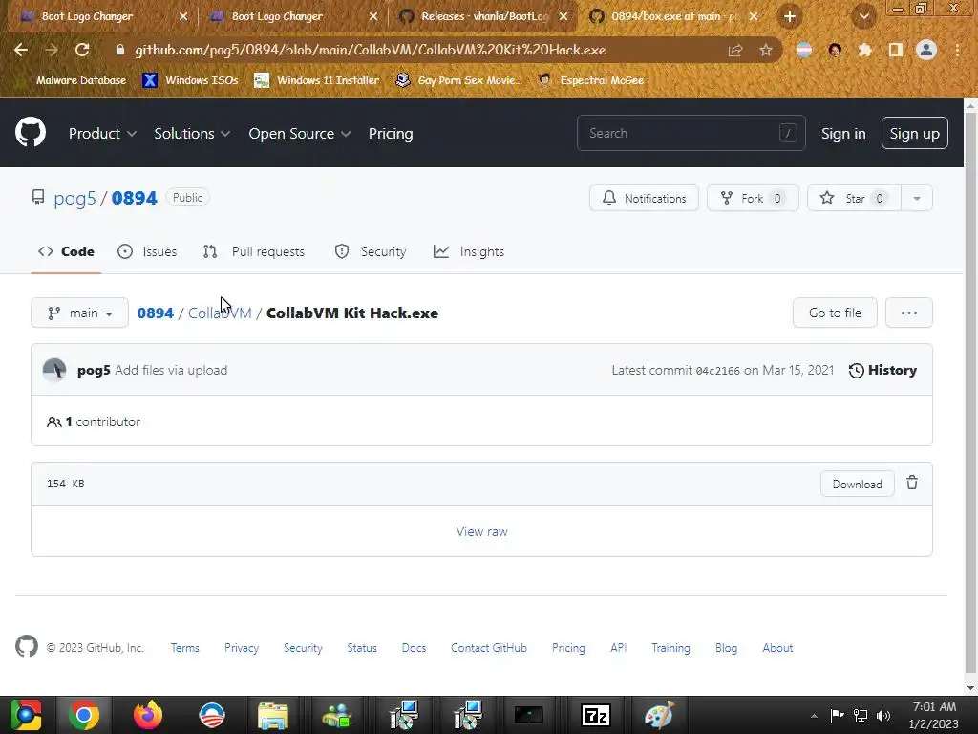
Task: Click Sign up button
Action: click(914, 133)
